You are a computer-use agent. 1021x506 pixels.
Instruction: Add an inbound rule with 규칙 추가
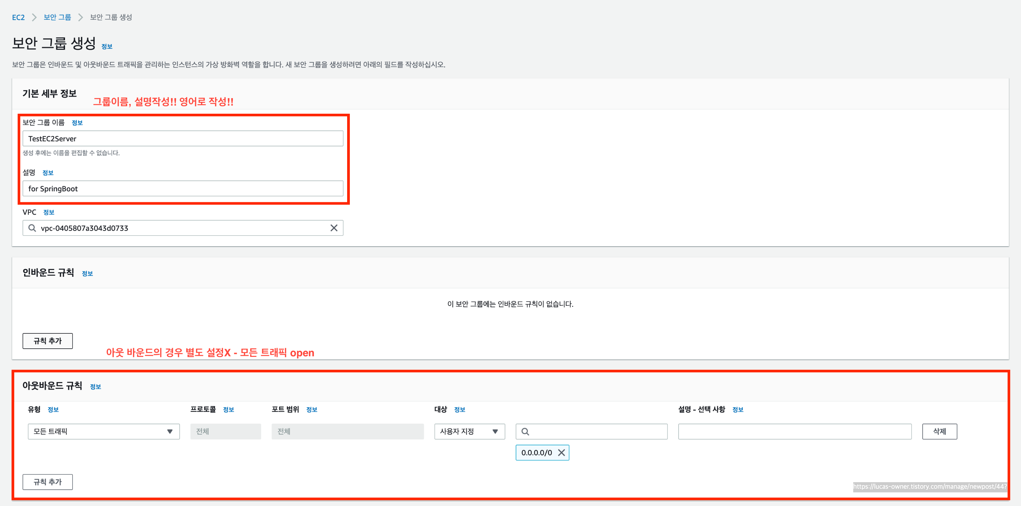pos(48,341)
